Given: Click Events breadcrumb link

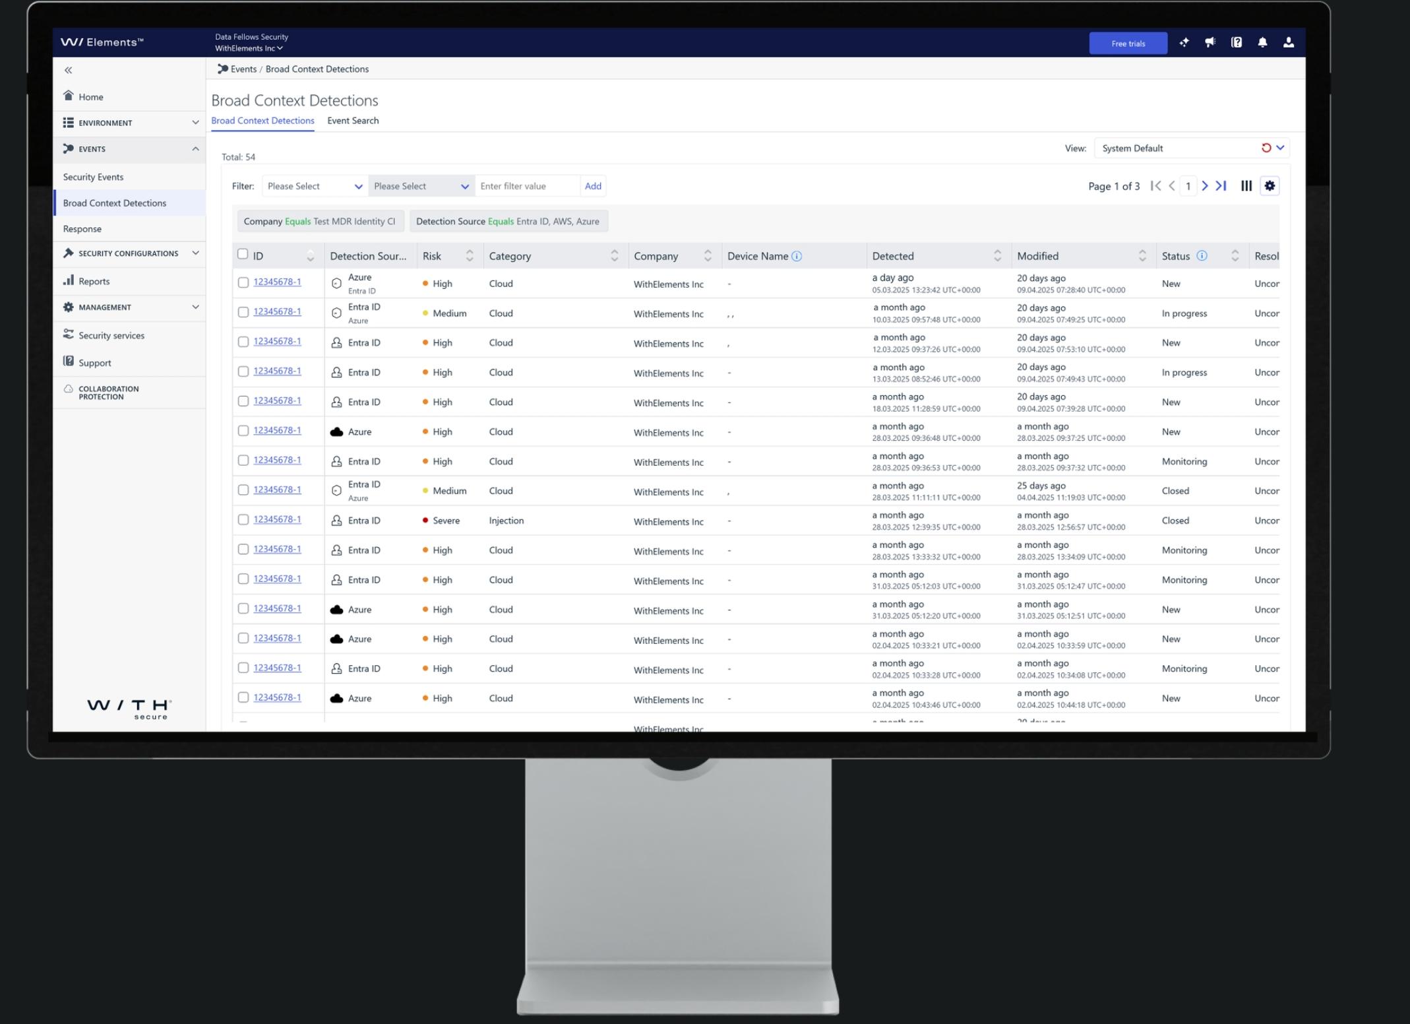Looking at the screenshot, I should click(x=243, y=69).
